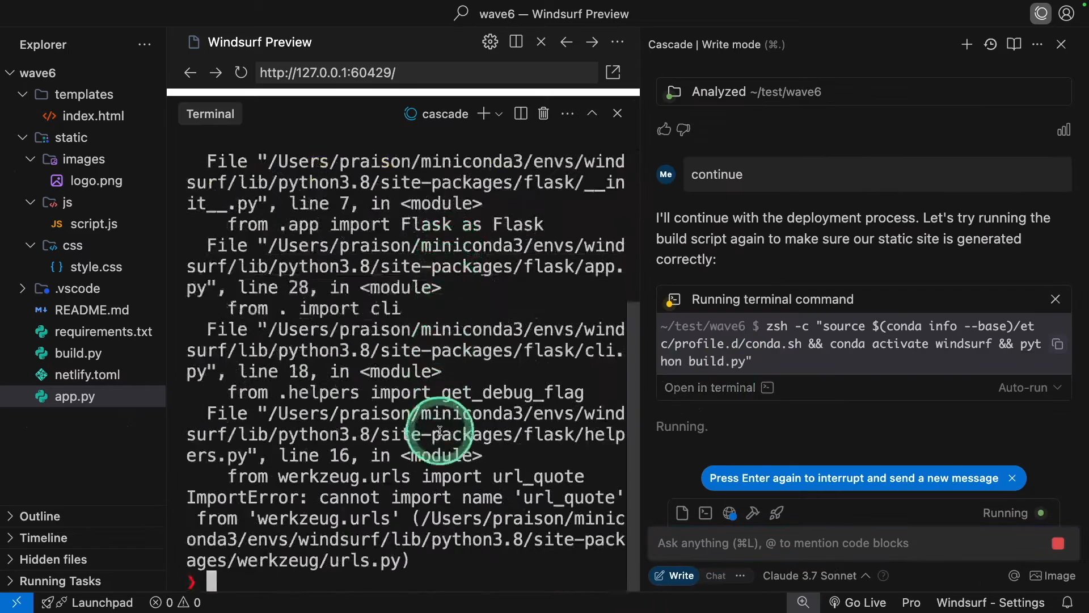The image size is (1089, 613).
Task: Switch to Chat mode
Action: tap(715, 576)
